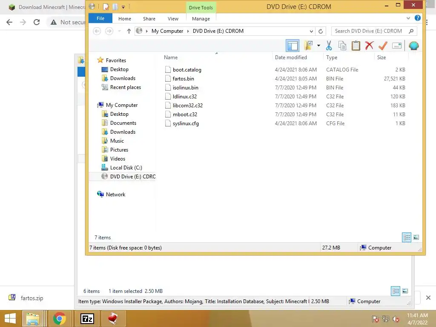The height and width of the screenshot is (327, 436).
Task: Click the Search DVD Drive input field
Action: (370, 31)
